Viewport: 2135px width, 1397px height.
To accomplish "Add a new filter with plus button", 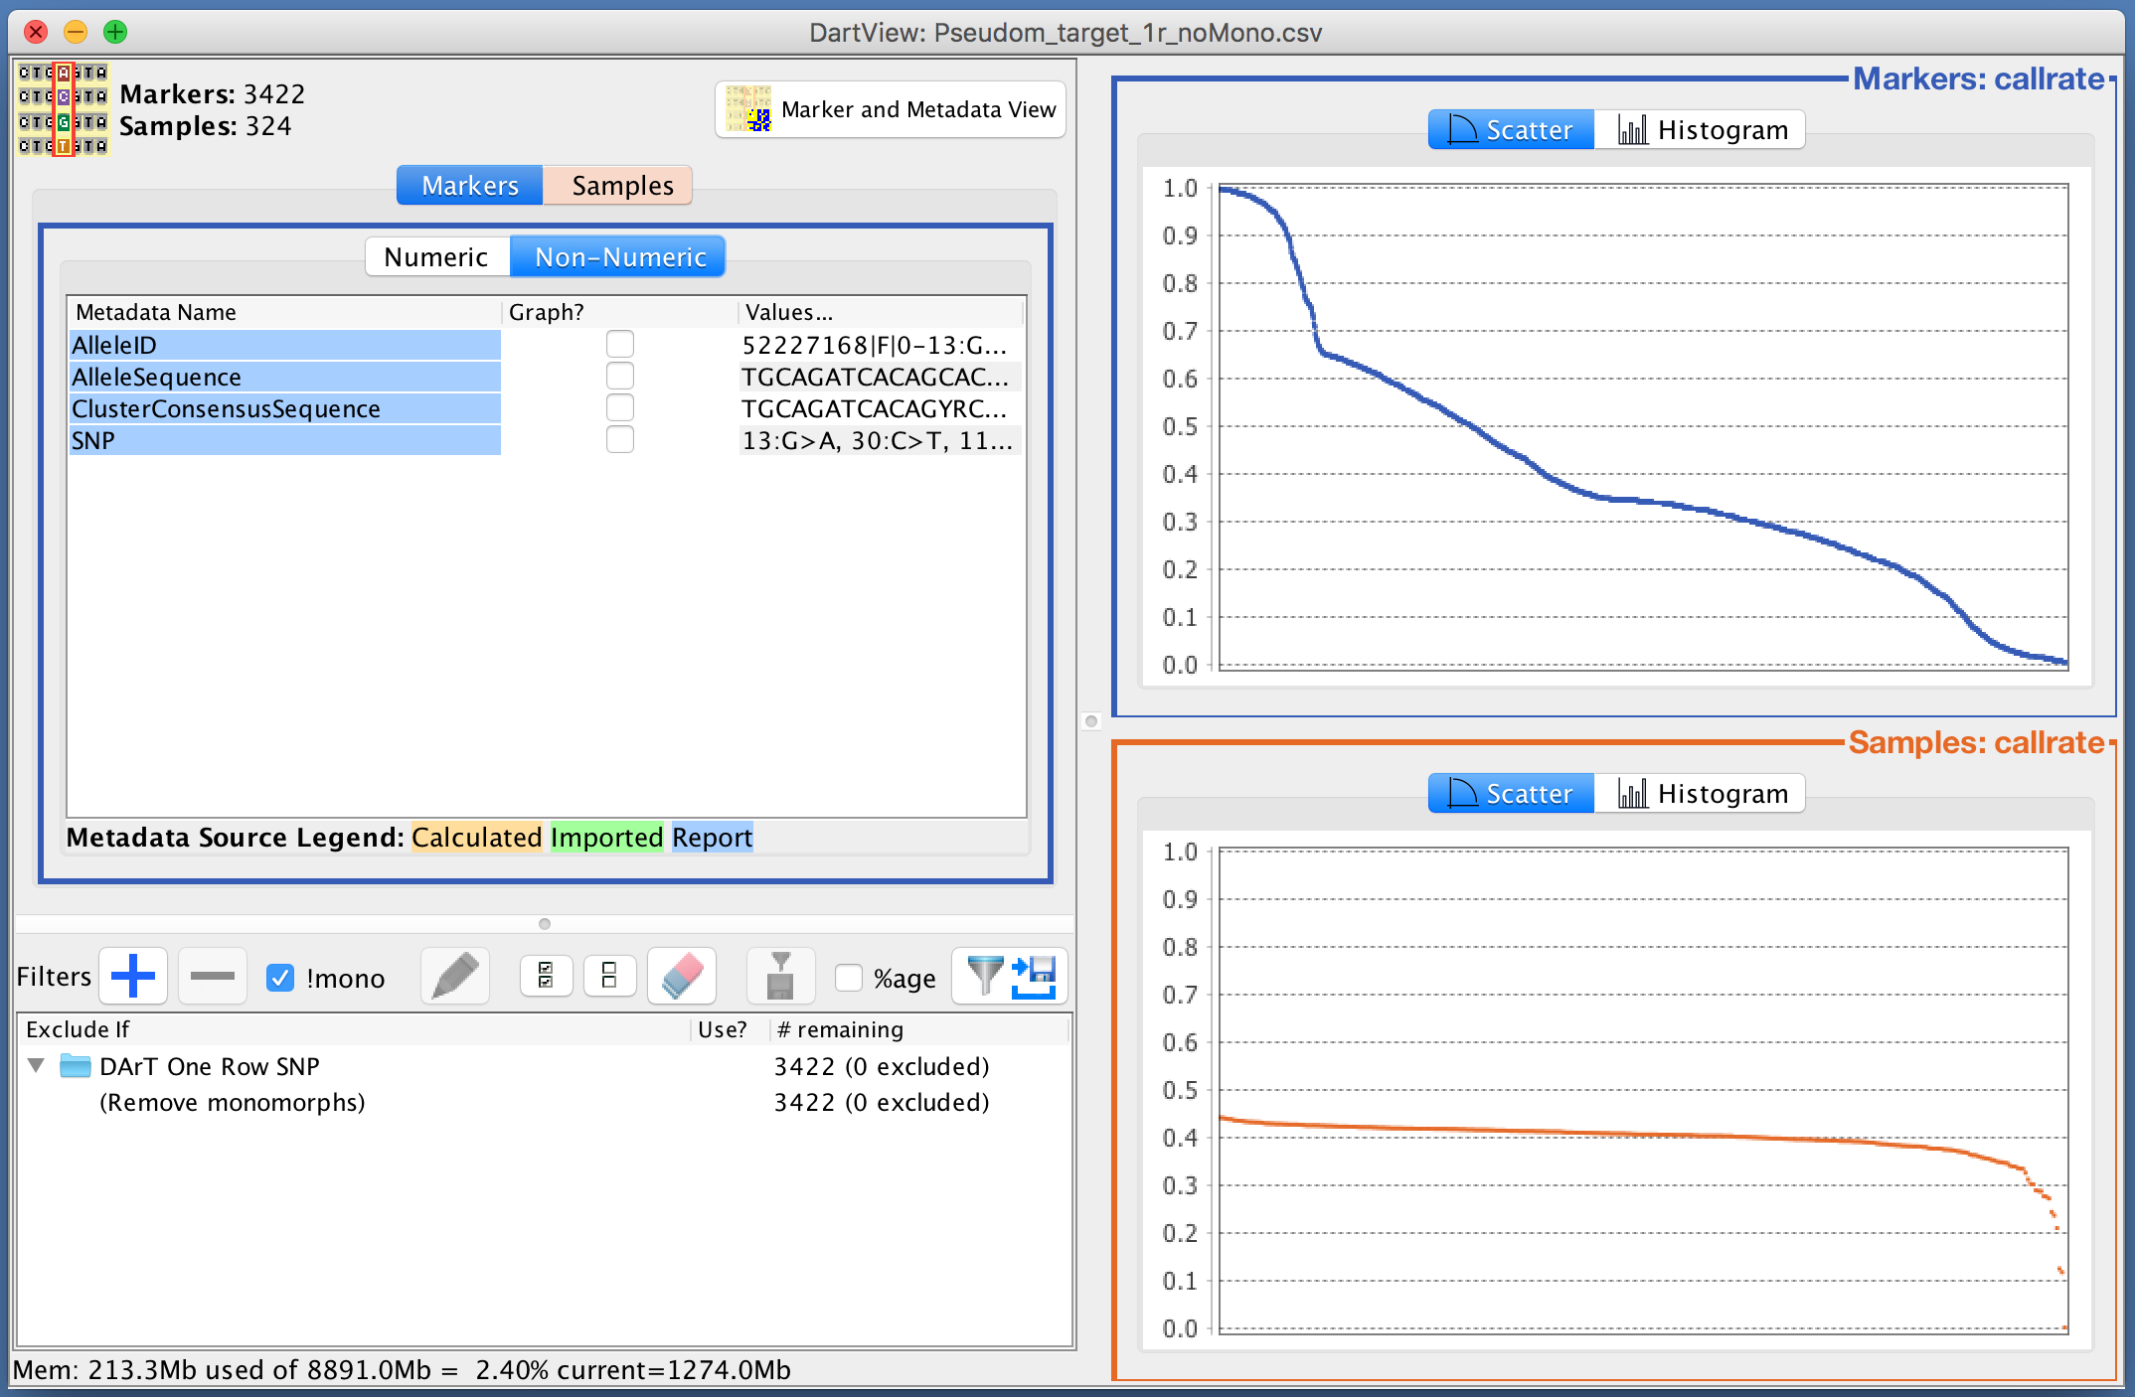I will [133, 977].
